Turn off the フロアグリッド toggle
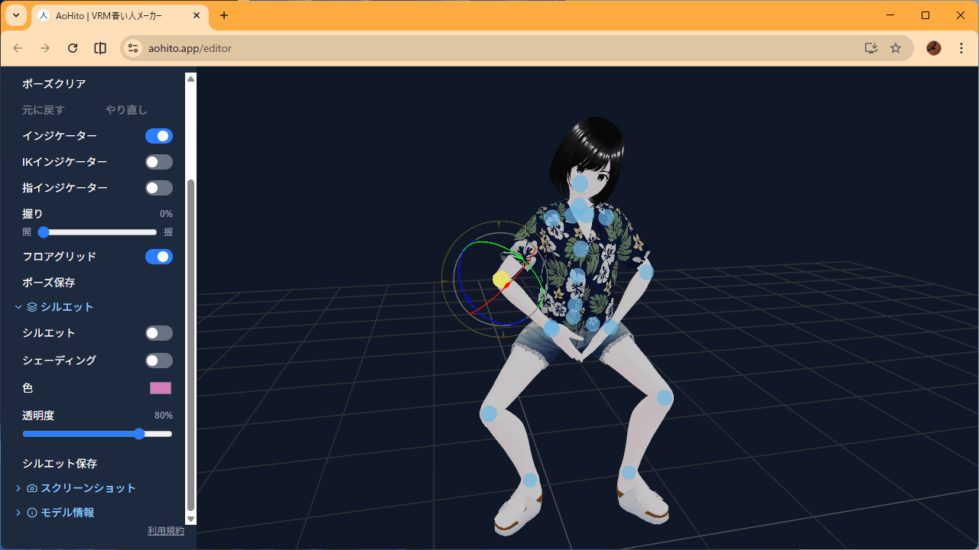This screenshot has width=979, height=550. point(158,256)
